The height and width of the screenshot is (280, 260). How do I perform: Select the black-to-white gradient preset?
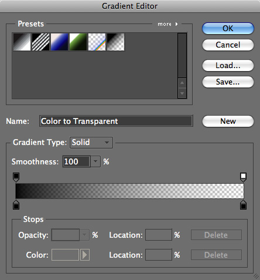pyautogui.click(x=22, y=42)
